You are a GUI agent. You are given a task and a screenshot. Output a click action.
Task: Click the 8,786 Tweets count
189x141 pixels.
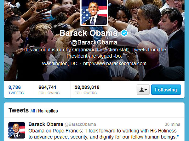tap(16, 90)
